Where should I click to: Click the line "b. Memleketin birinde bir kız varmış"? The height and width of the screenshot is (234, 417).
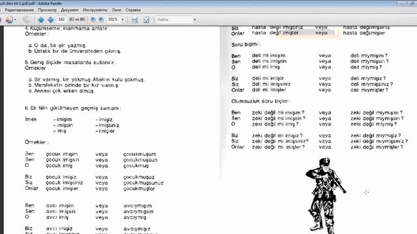(74, 85)
